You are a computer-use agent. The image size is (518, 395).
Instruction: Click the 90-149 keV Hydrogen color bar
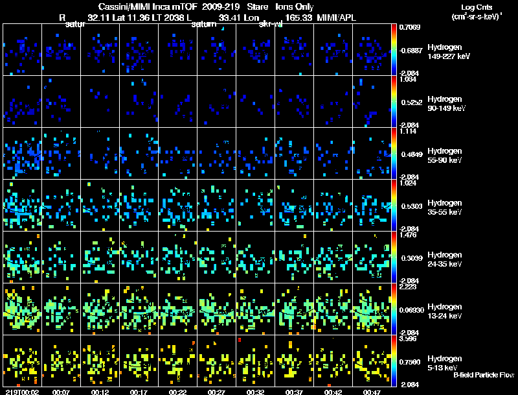pyautogui.click(x=395, y=102)
